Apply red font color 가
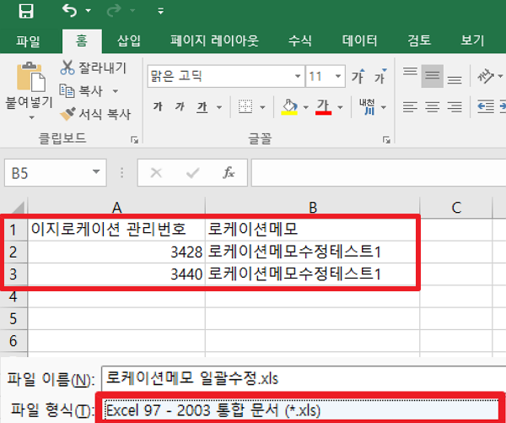Screen dimensions: 506x423 [x=323, y=106]
